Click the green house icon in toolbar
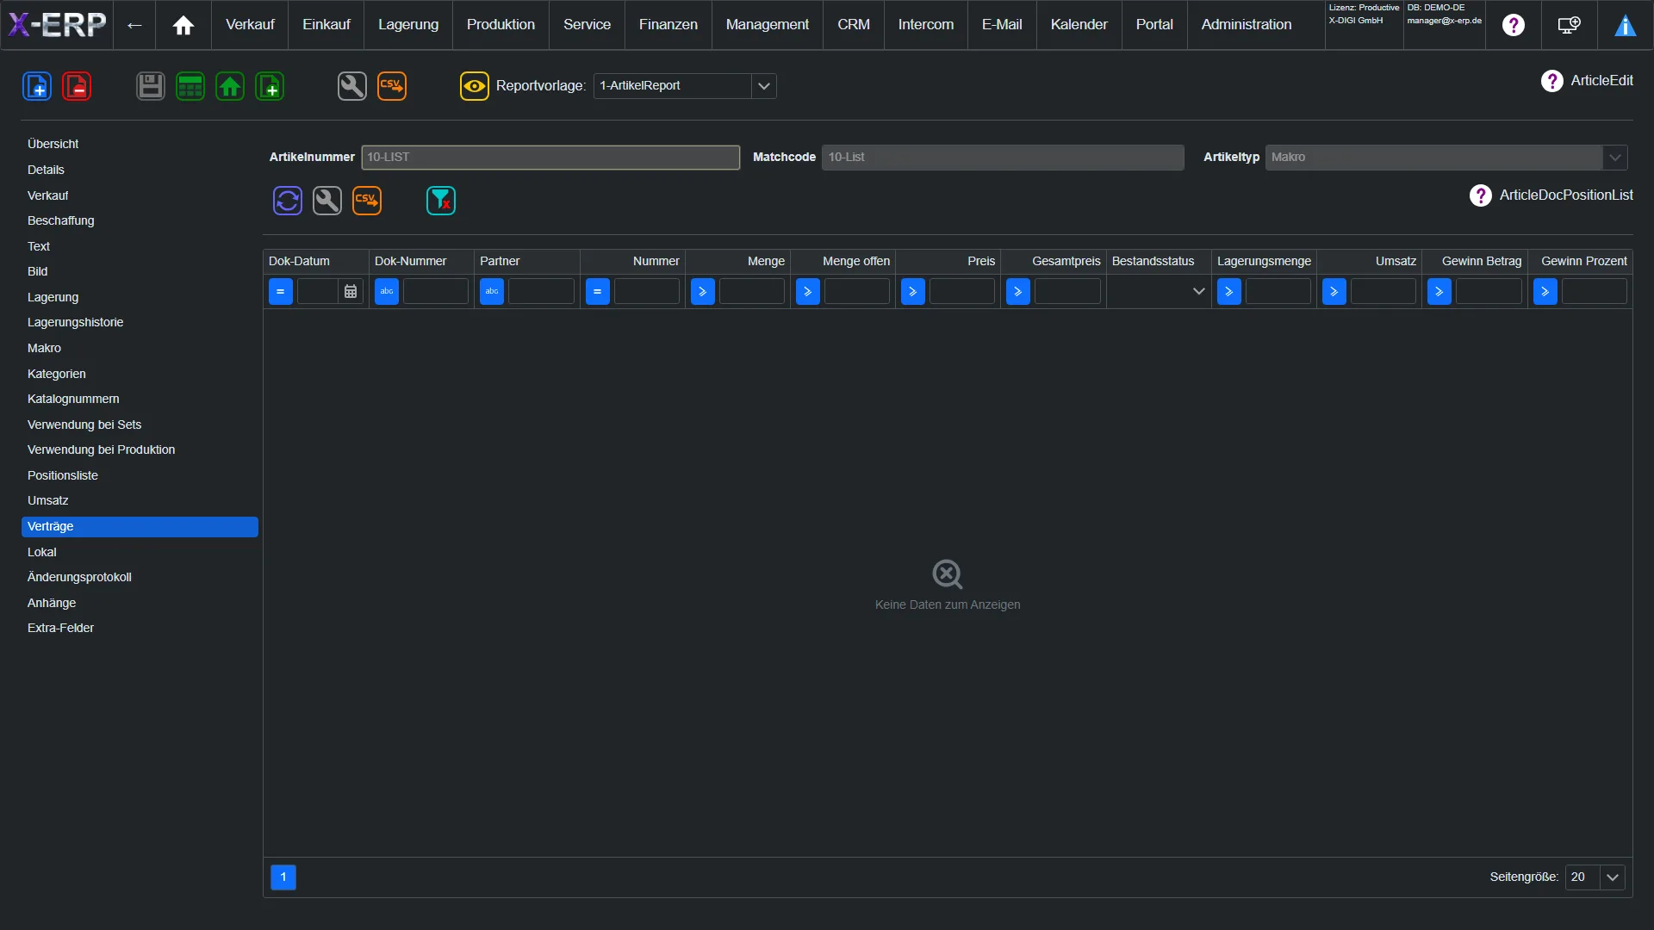Viewport: 1654px width, 930px height. (230, 86)
